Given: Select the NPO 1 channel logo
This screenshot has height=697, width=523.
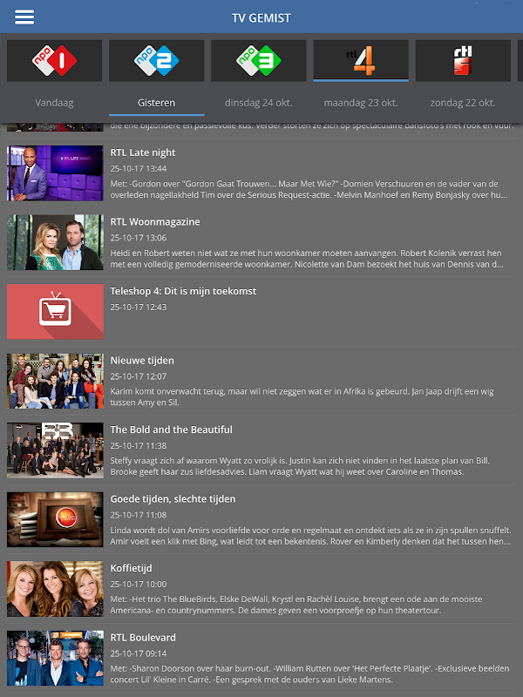Looking at the screenshot, I should [x=54, y=60].
